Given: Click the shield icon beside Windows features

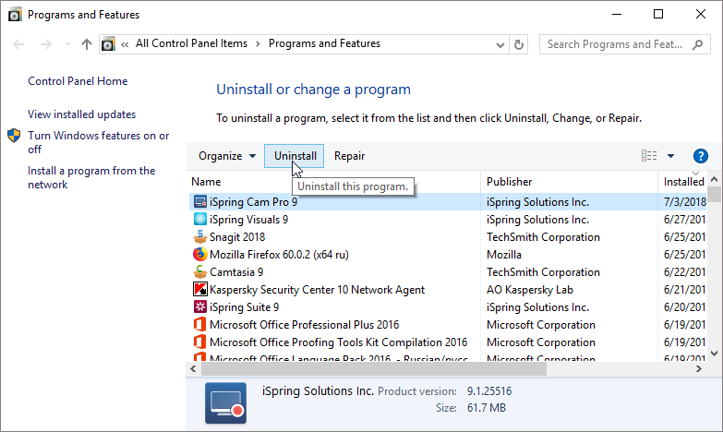Looking at the screenshot, I should pos(14,136).
